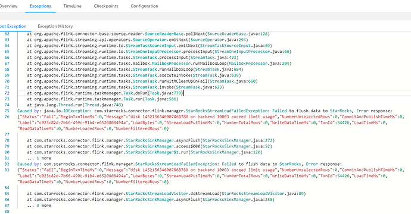Select the Root Exception sub-tab
The width and height of the screenshot is (411, 214).
[x=13, y=26]
